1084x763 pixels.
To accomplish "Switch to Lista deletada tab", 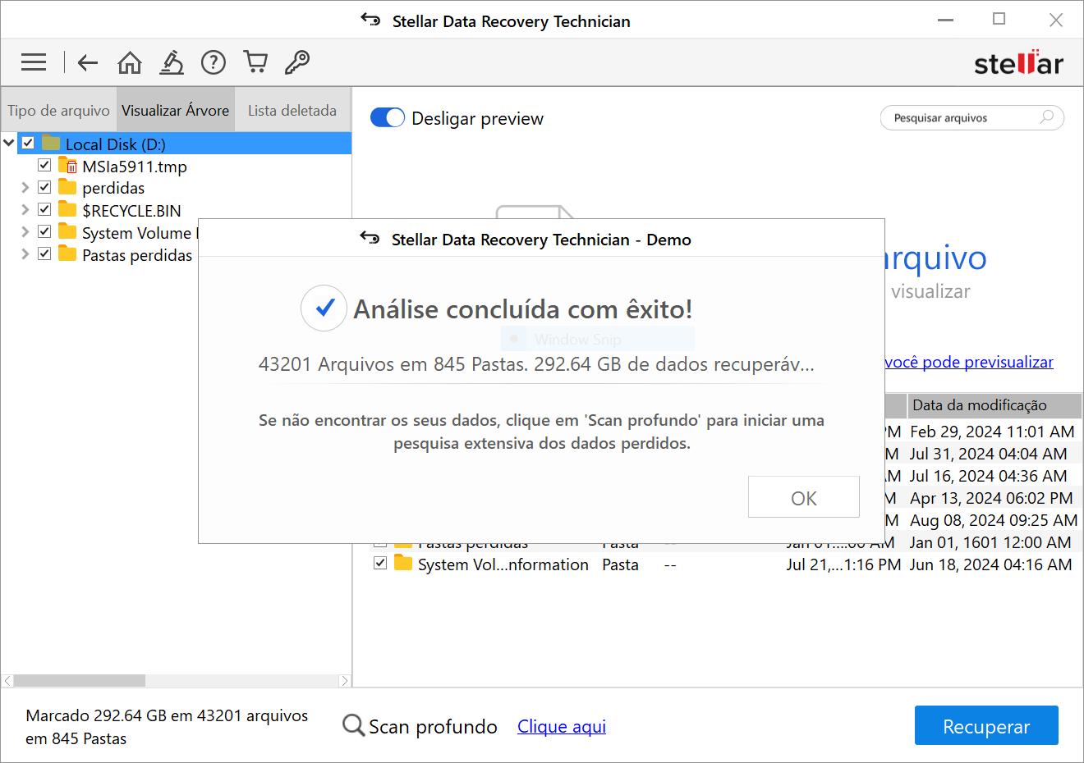I will pos(292,110).
